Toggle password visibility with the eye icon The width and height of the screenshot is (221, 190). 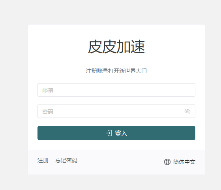coord(187,111)
